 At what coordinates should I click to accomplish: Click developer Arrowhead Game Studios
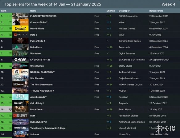132,122
